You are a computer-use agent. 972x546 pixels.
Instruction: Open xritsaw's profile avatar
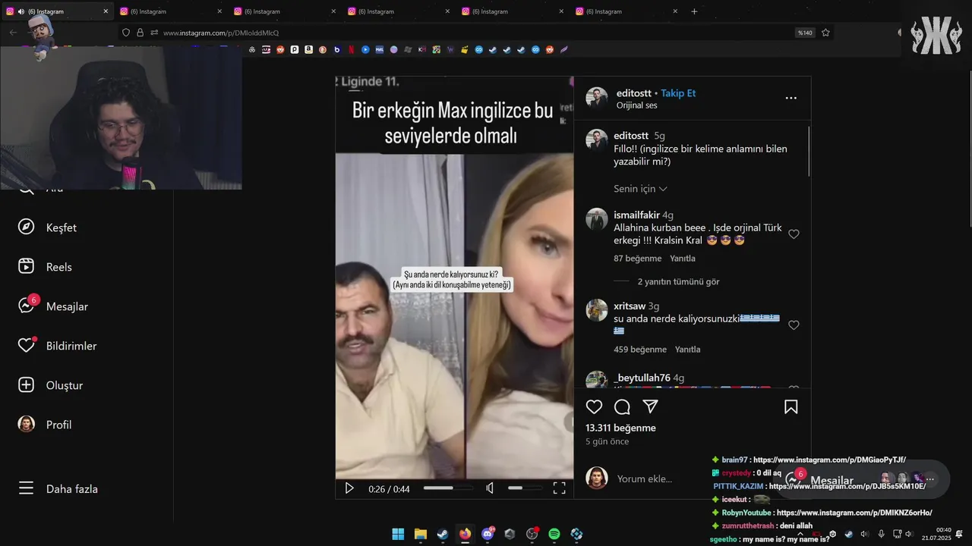(x=597, y=310)
